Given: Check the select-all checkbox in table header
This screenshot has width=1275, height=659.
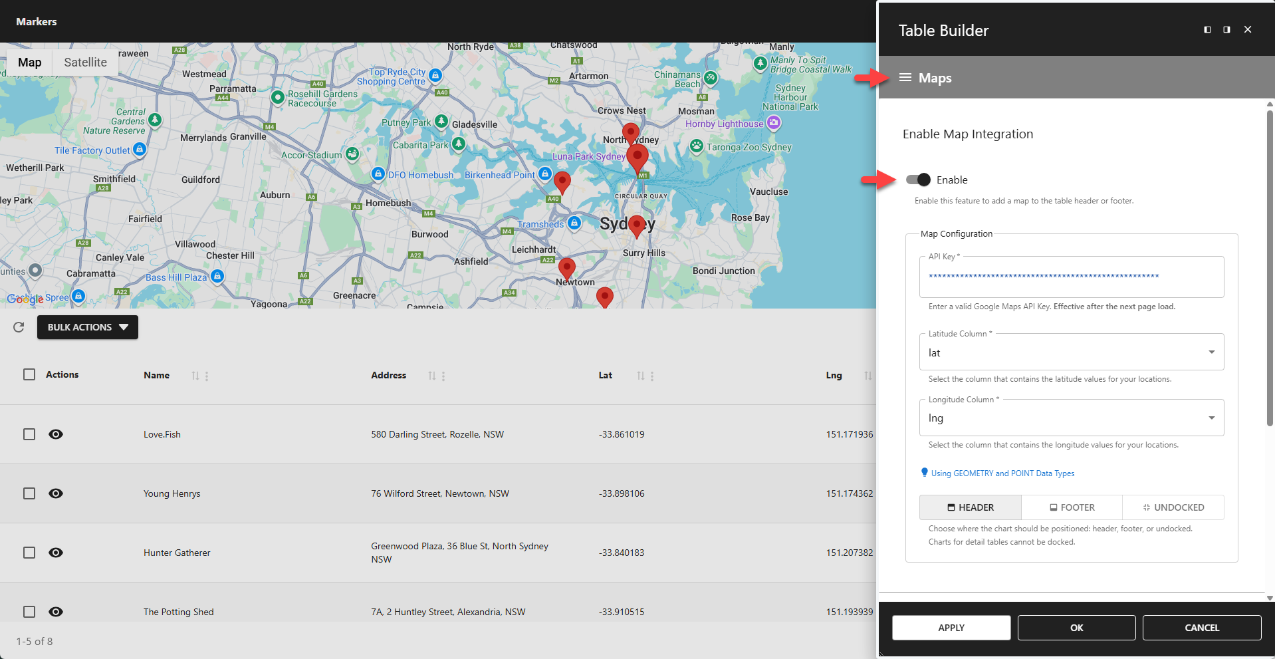Looking at the screenshot, I should (29, 374).
